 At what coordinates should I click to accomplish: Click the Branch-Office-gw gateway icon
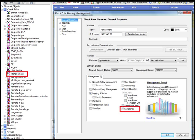tap(8, 12)
